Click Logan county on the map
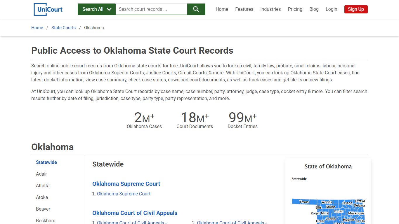399x224 pixels. tap(339, 211)
